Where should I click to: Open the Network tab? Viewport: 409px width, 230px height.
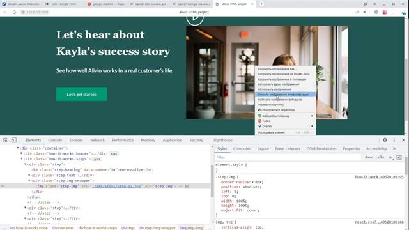click(97, 140)
